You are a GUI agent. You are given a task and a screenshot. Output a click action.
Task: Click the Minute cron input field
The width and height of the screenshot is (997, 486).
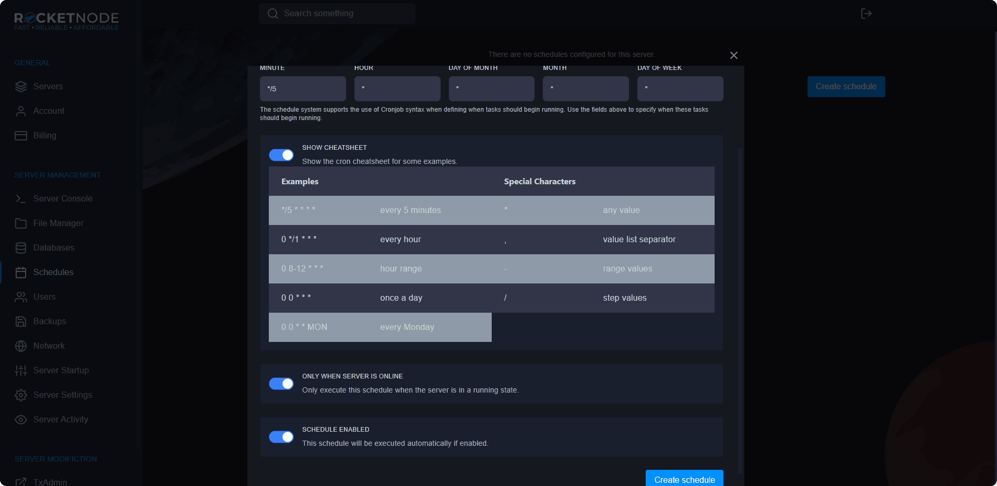pos(303,89)
